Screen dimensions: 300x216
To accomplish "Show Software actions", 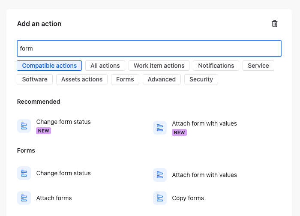I will click(x=35, y=79).
